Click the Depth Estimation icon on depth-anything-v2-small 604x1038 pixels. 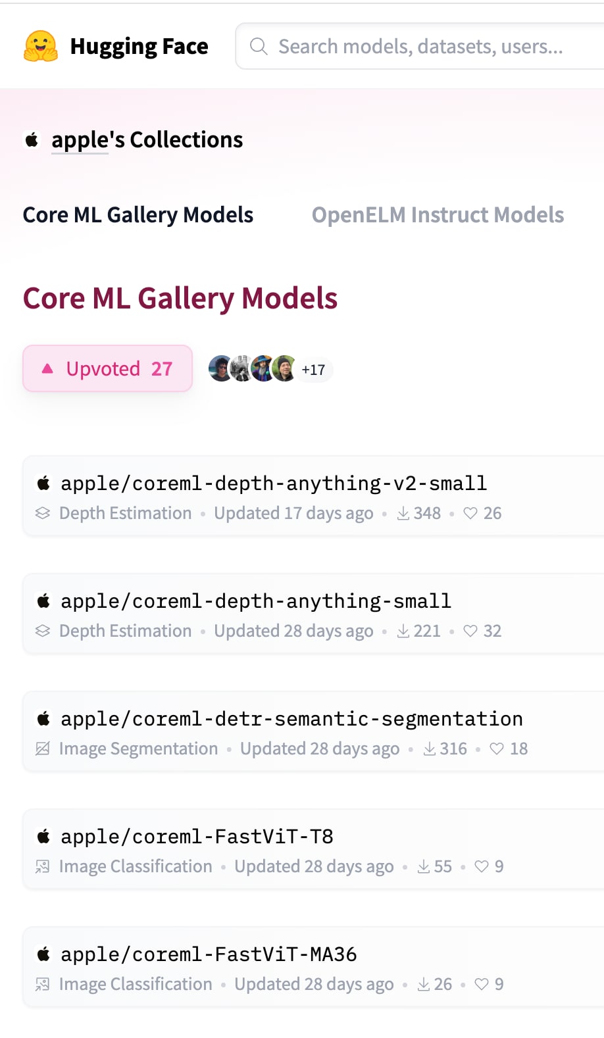click(43, 513)
